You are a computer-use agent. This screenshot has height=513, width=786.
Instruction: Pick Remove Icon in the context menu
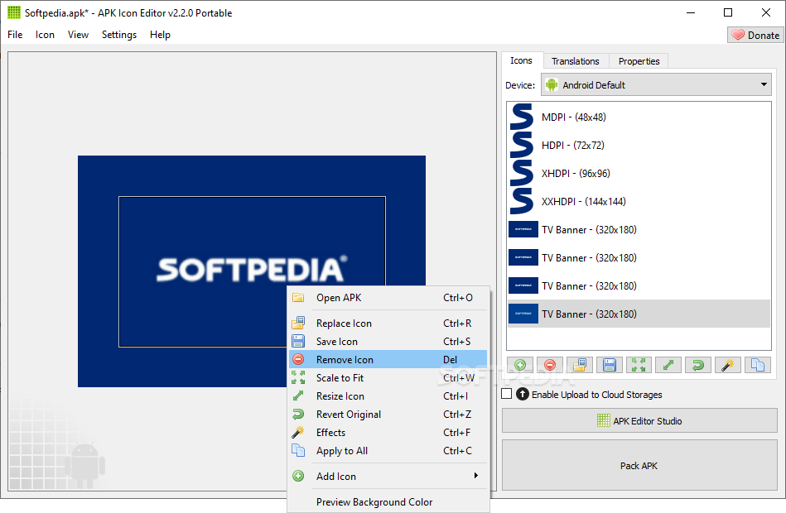388,359
